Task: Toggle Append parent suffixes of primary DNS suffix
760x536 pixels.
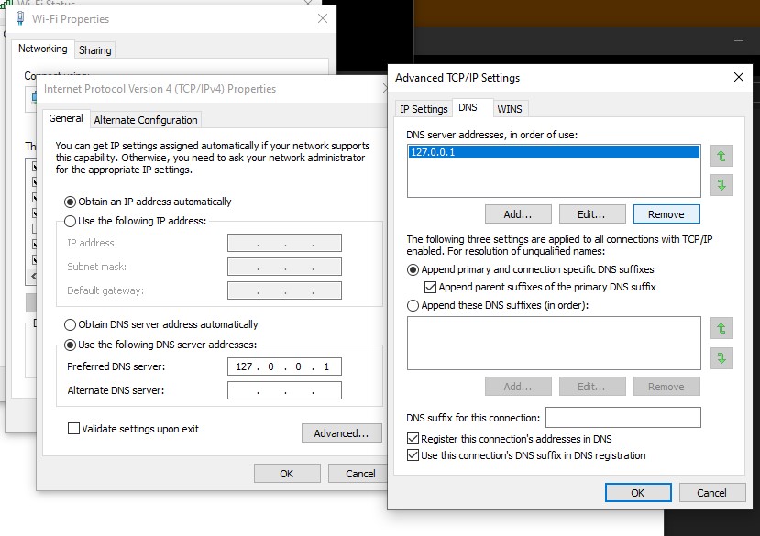Action: (x=430, y=287)
